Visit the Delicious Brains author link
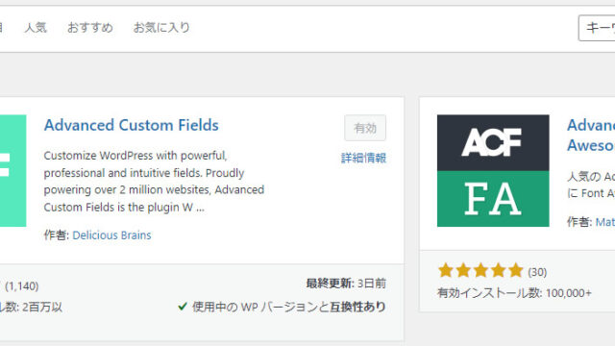The width and height of the screenshot is (615, 346). click(111, 235)
